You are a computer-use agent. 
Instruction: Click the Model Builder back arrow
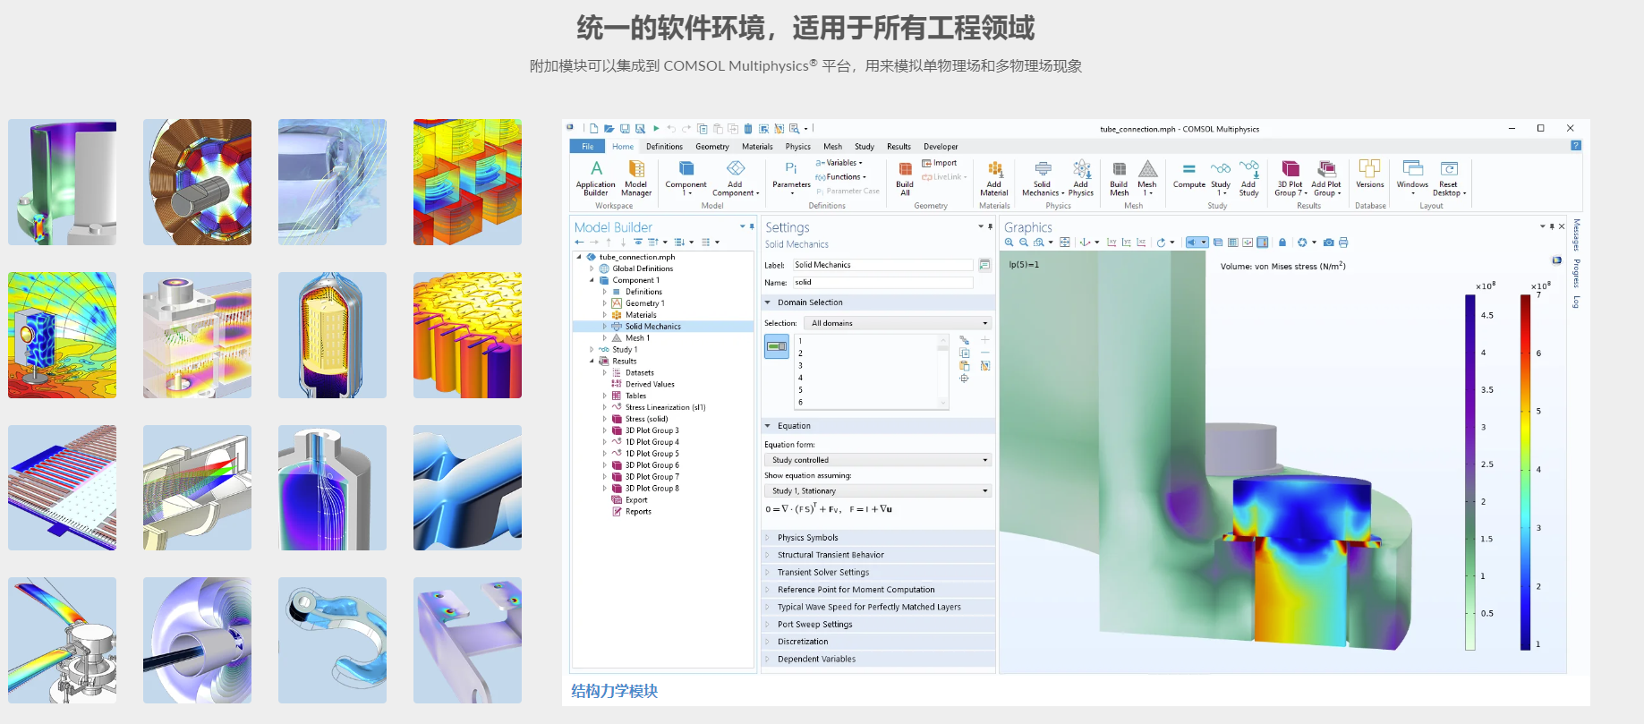(579, 243)
